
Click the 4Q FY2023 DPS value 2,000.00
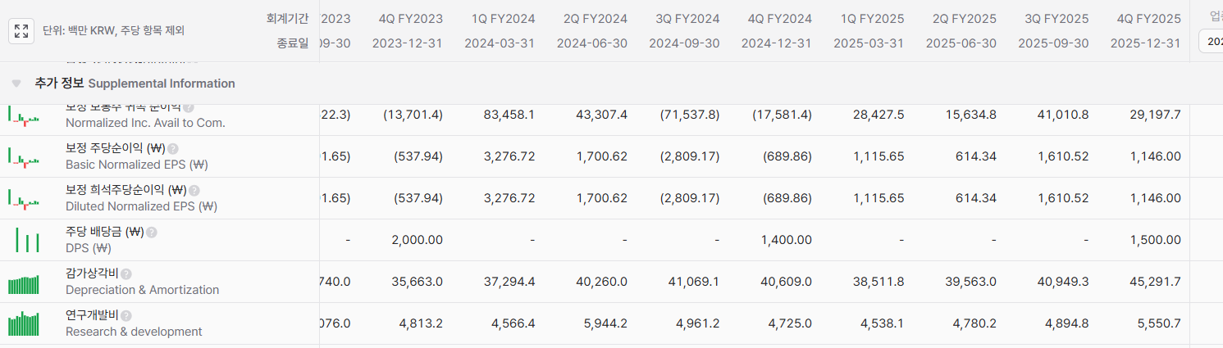[x=418, y=240]
